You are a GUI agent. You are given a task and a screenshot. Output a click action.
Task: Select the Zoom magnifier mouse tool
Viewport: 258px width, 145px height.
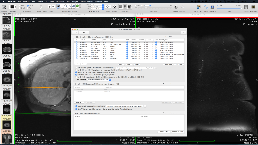(66, 6)
